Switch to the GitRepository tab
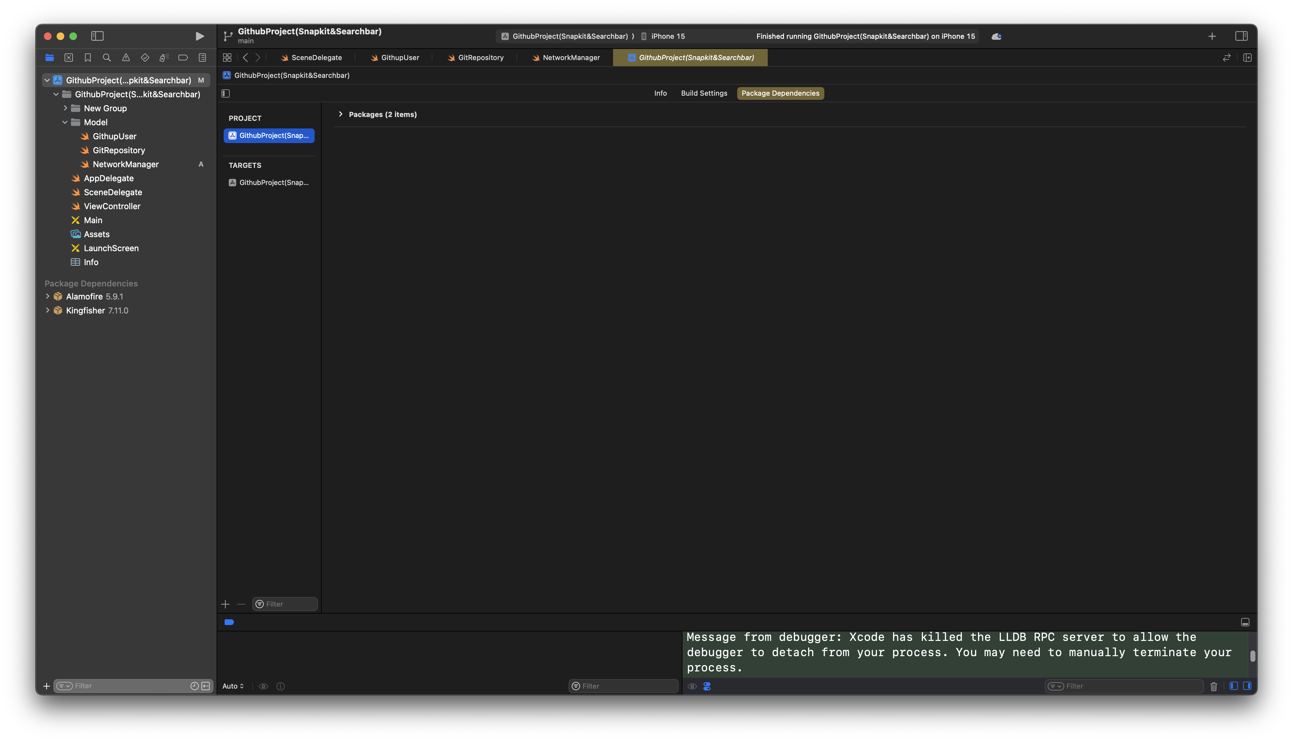 click(x=475, y=58)
